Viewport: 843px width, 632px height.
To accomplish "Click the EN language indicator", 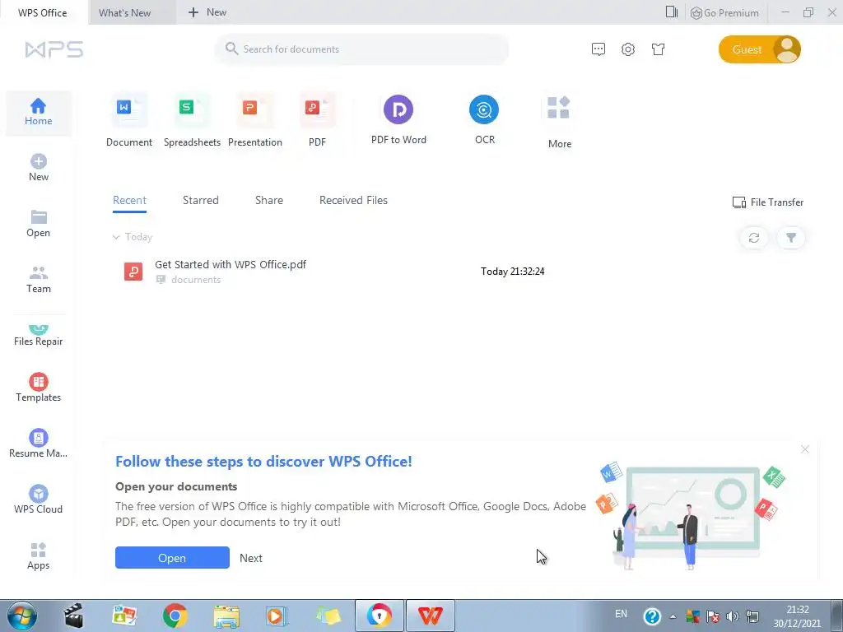I will pyautogui.click(x=621, y=614).
